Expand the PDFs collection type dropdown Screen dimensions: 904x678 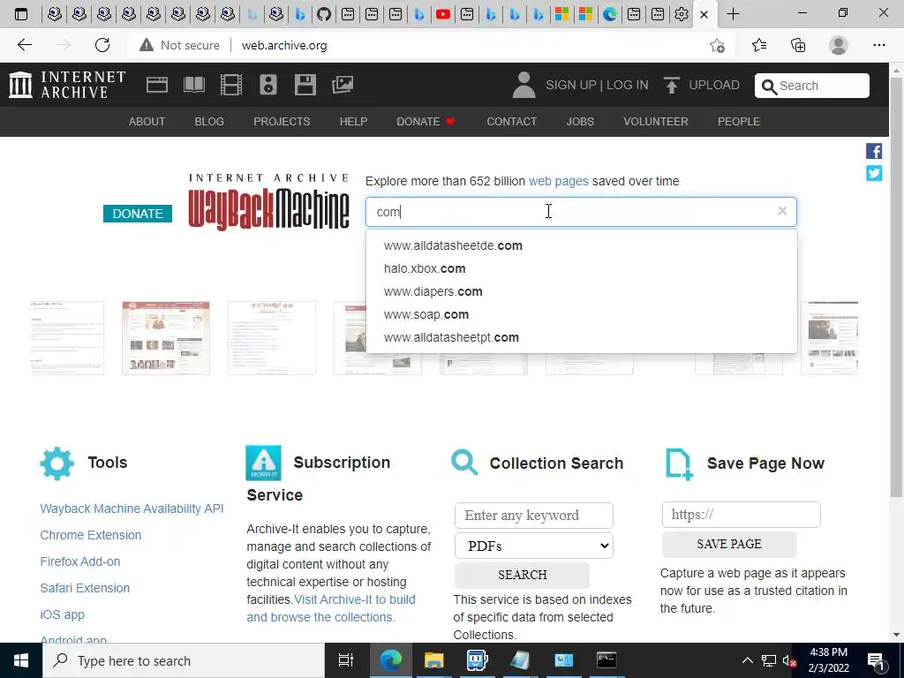534,546
